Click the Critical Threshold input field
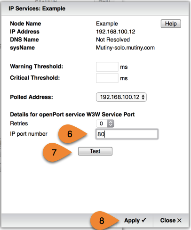 pyautogui.click(x=107, y=78)
